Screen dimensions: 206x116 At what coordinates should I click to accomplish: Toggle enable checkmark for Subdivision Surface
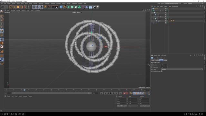click(x=168, y=11)
